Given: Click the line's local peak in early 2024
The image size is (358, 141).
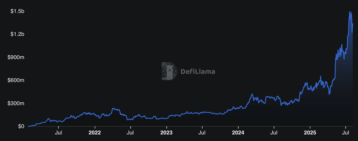Looking at the screenshot, I should point(252,94).
